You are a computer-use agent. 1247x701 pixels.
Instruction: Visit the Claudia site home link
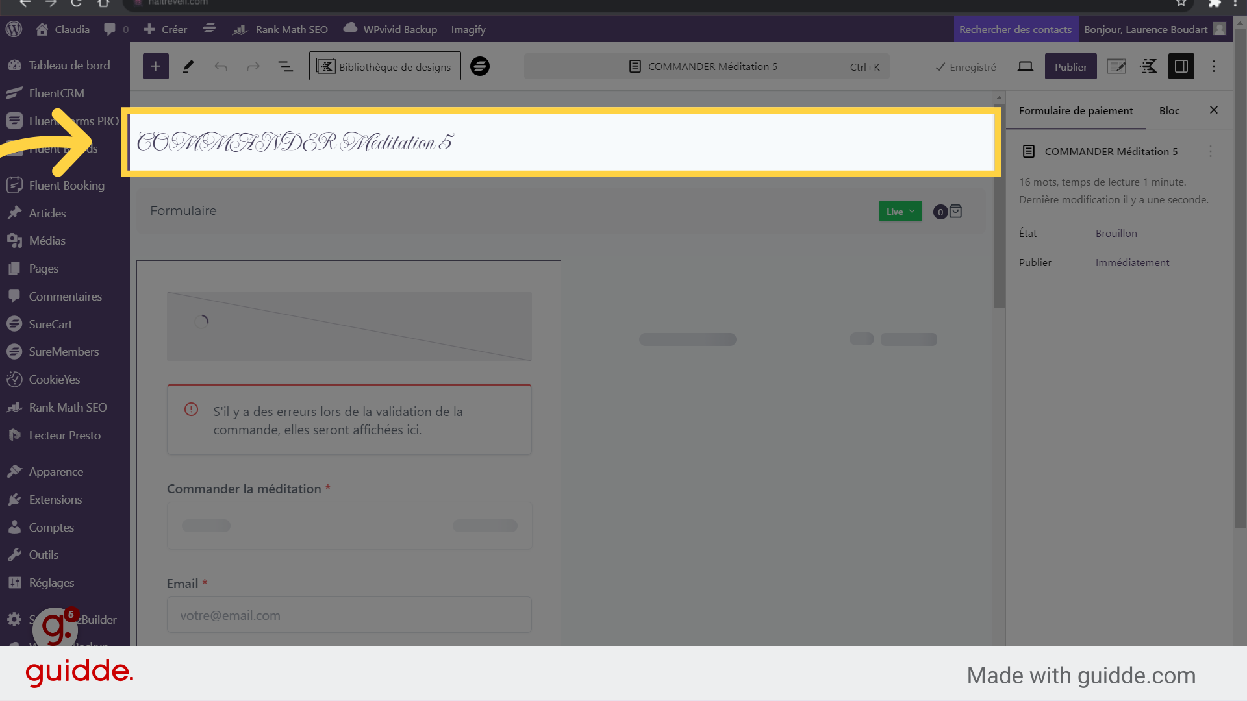click(x=63, y=29)
